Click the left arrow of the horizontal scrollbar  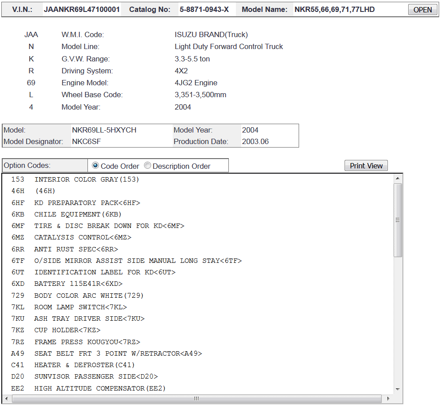(x=6, y=398)
